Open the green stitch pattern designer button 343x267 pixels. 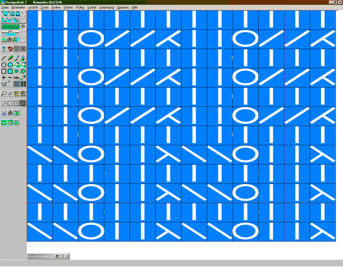[10, 27]
